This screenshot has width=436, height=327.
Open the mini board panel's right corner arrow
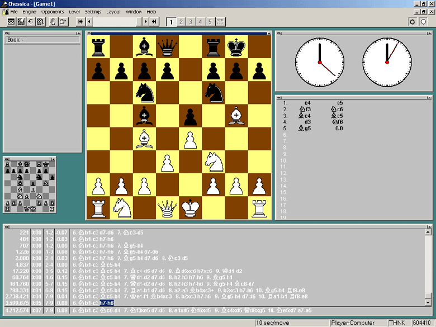pos(53,159)
